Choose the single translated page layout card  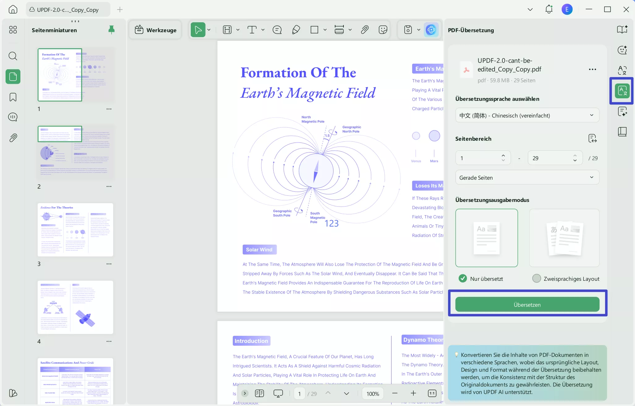click(x=487, y=238)
